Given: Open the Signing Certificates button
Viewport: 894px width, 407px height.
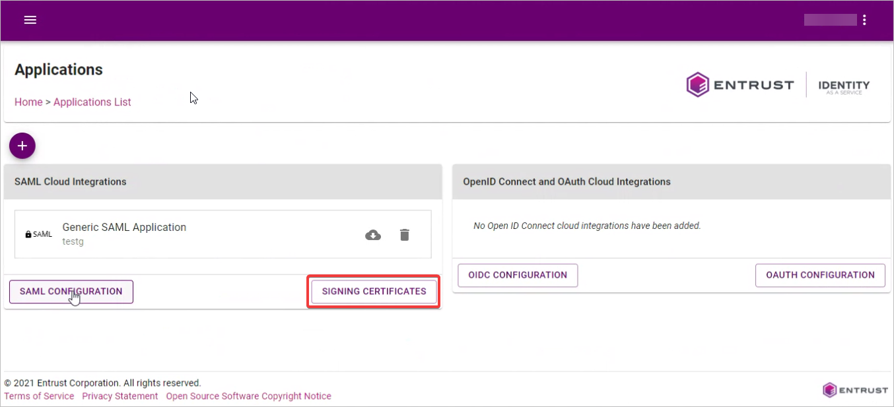Looking at the screenshot, I should (374, 292).
